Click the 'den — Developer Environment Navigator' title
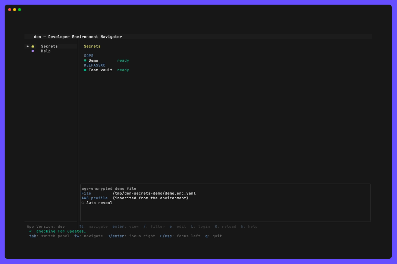397x264 pixels. pos(78,37)
